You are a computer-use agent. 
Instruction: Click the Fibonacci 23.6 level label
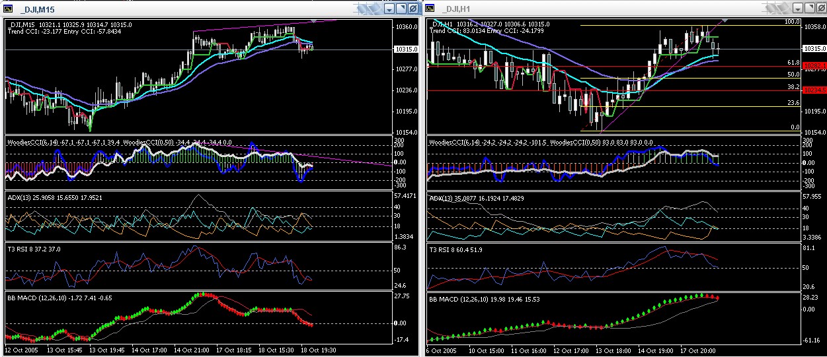pos(794,103)
